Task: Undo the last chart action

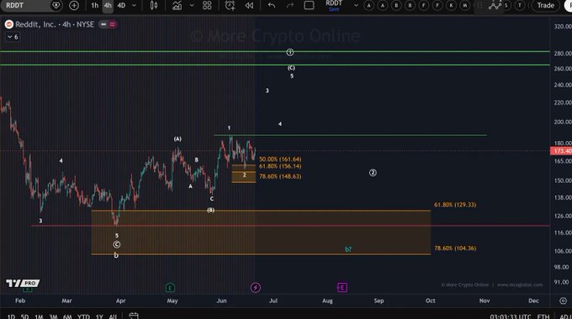Action: coord(272,6)
